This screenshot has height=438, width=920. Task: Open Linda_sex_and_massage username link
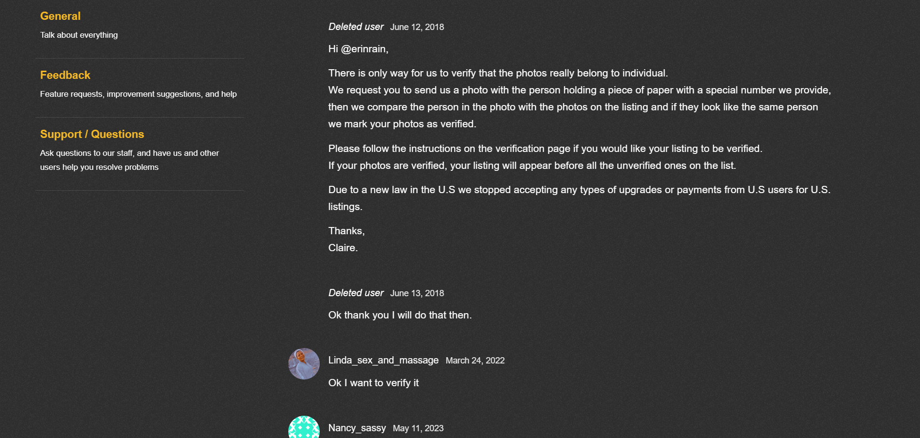pyautogui.click(x=383, y=360)
